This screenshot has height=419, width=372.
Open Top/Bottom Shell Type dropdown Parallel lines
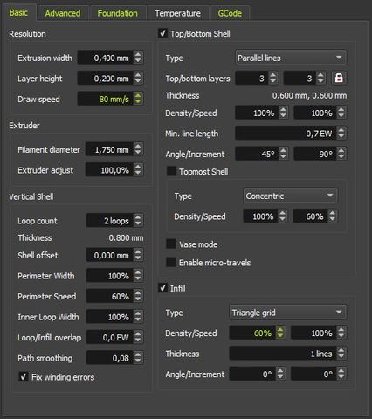(x=291, y=58)
